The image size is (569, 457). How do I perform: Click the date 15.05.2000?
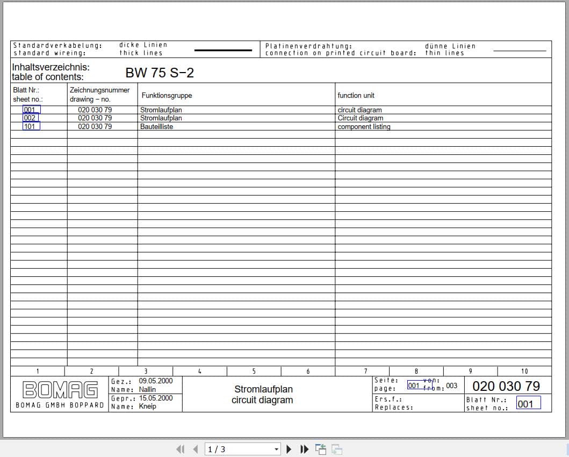[x=156, y=398]
